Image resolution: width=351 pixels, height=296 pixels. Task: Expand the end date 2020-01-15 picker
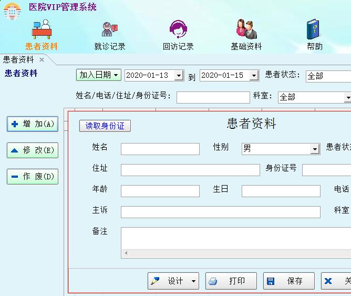(x=254, y=76)
